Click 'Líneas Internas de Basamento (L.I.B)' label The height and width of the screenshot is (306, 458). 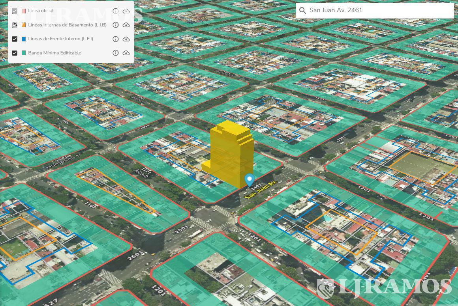[x=67, y=25]
